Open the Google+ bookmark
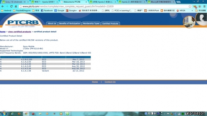The width and height of the screenshot is (207, 116). coord(71,11)
